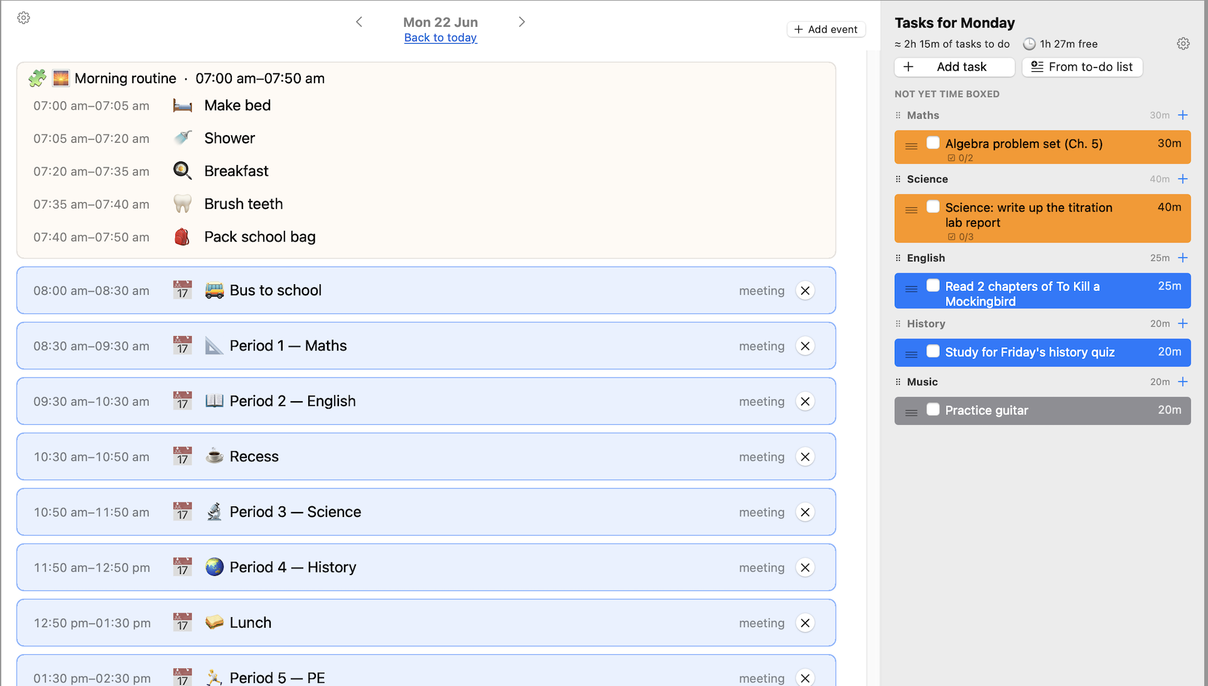Click the Mon 22 Jun date heading
The height and width of the screenshot is (686, 1208).
(x=440, y=22)
